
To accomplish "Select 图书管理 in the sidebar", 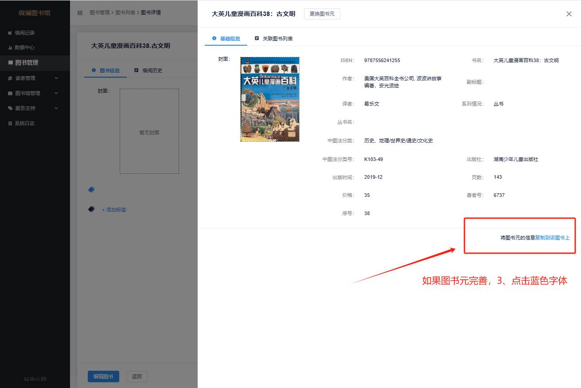I will coord(27,63).
